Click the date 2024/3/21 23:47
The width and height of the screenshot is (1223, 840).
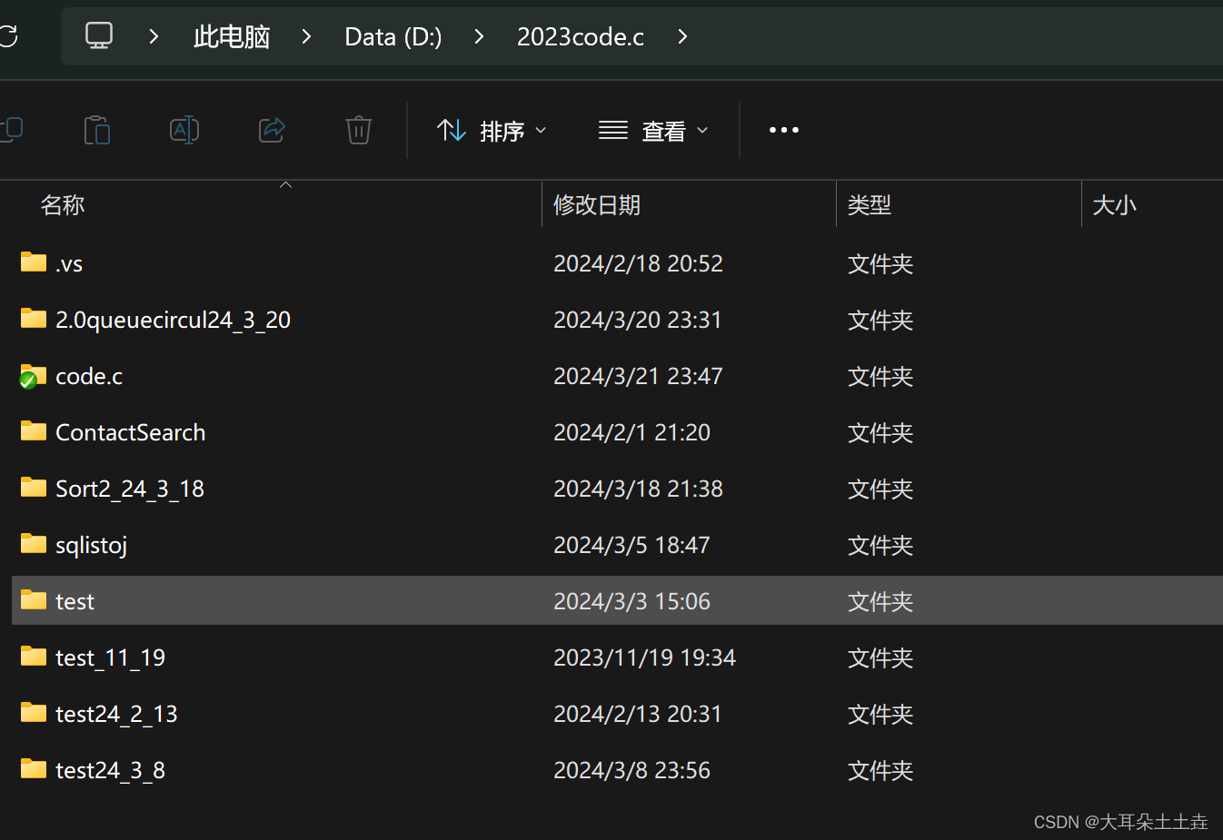coord(638,377)
